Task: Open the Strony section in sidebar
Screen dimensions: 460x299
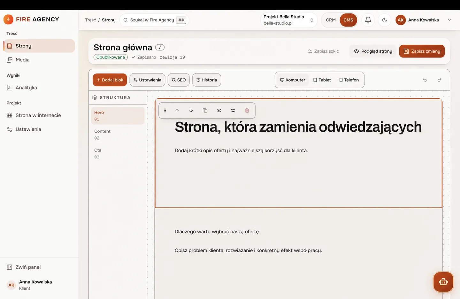Action: pos(39,46)
